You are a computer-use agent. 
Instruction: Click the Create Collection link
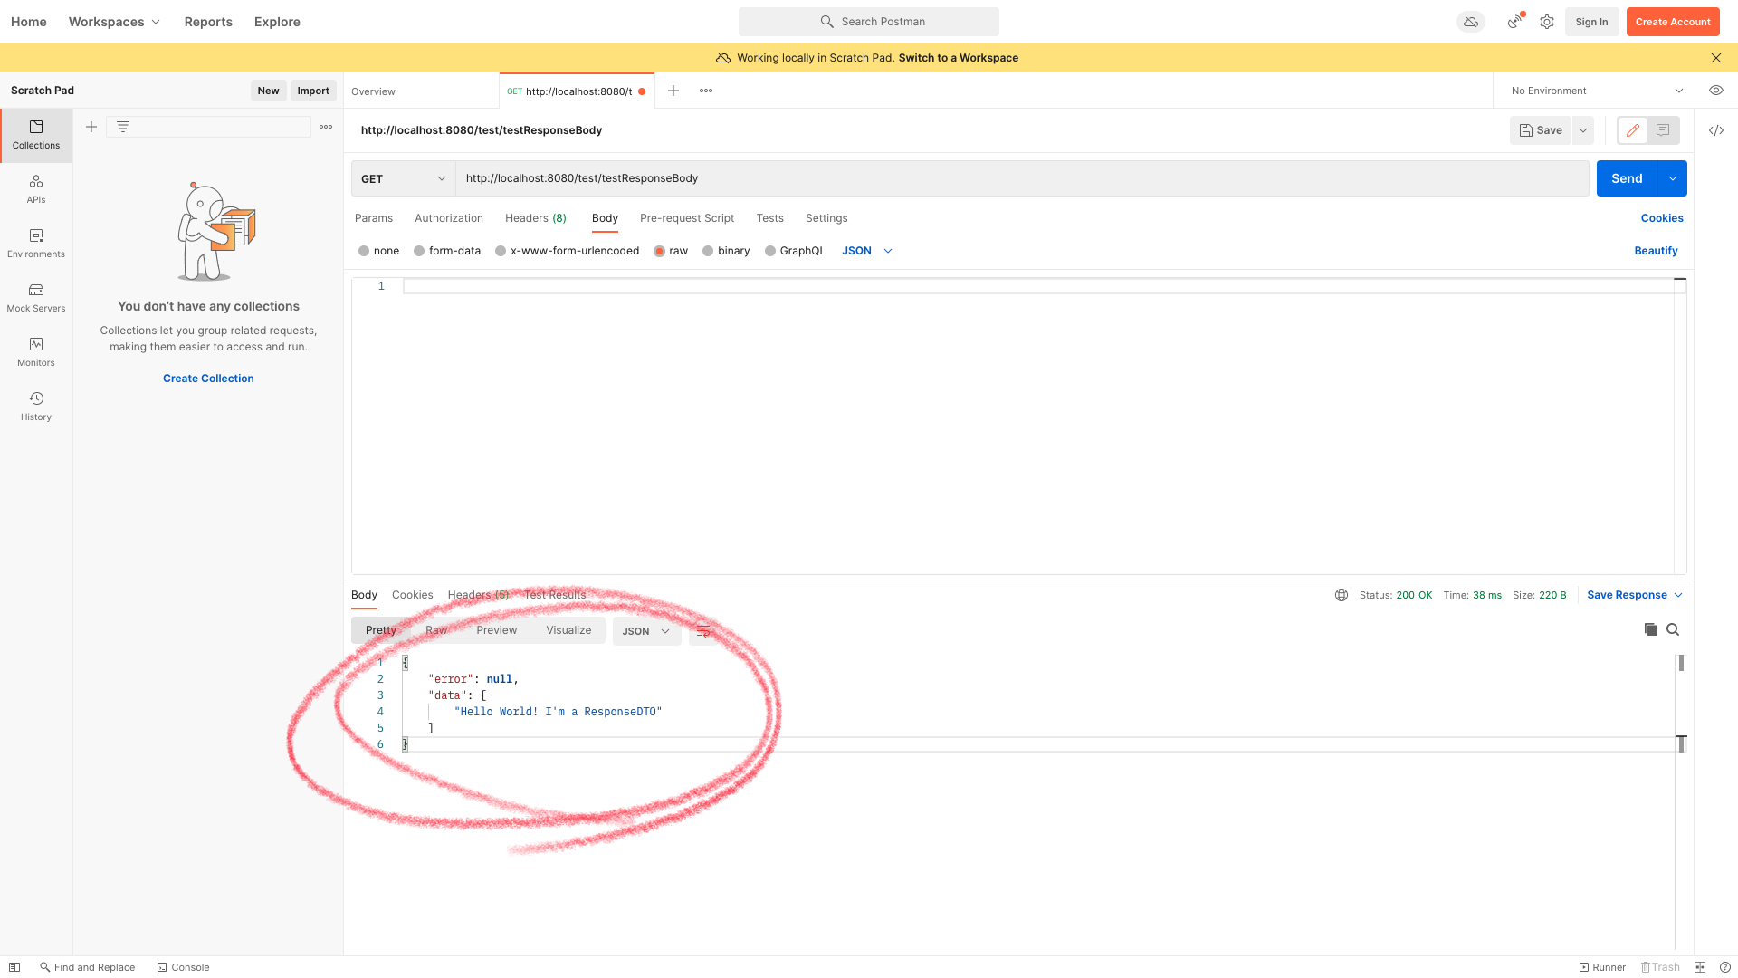[208, 379]
